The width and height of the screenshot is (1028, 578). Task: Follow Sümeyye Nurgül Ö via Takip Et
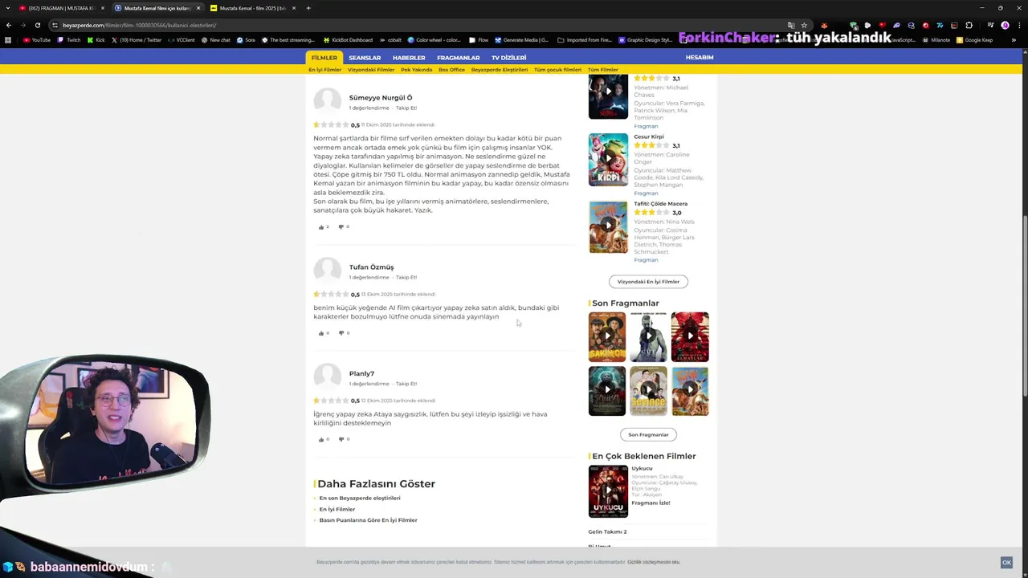coord(406,108)
